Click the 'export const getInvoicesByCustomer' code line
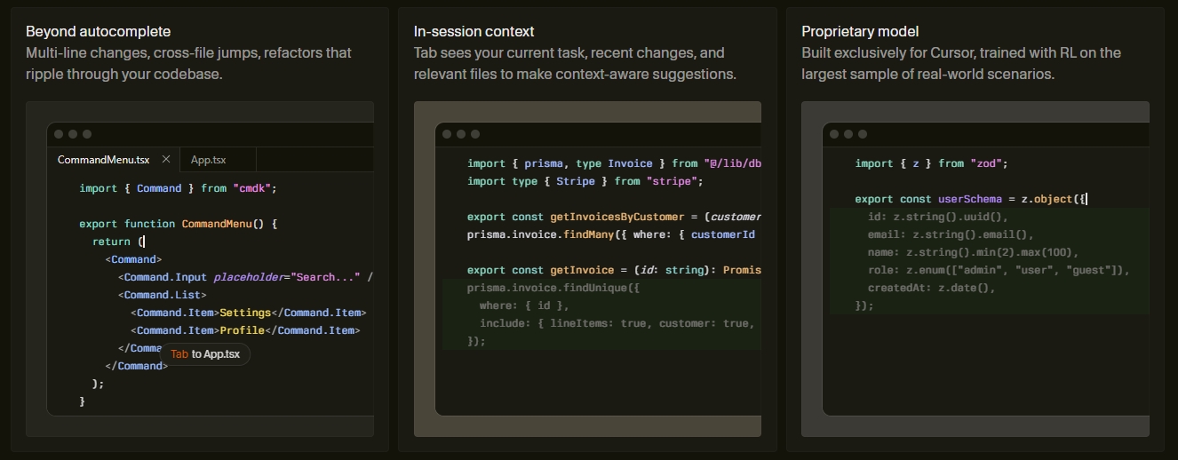 (613, 217)
